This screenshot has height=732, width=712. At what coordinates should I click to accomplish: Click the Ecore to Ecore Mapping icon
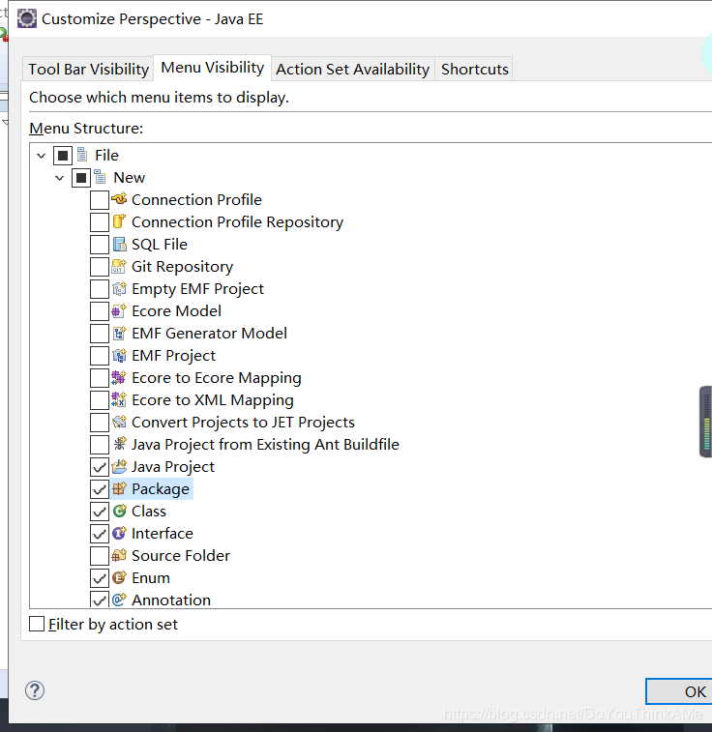point(120,377)
